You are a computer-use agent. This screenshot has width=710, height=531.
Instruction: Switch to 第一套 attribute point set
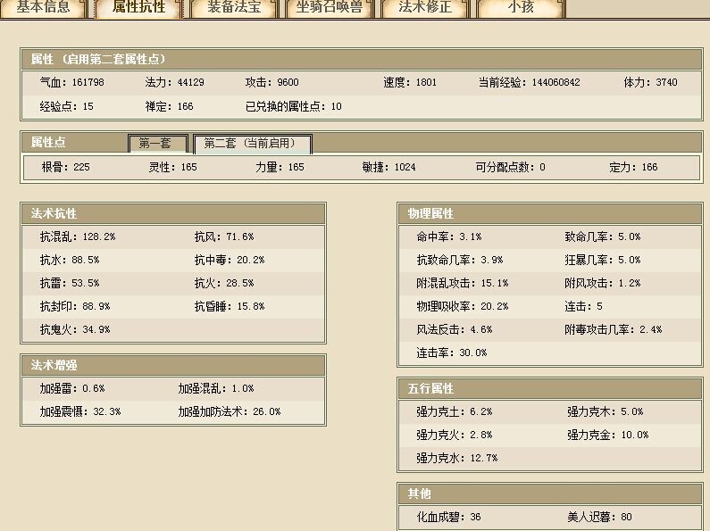coord(156,144)
